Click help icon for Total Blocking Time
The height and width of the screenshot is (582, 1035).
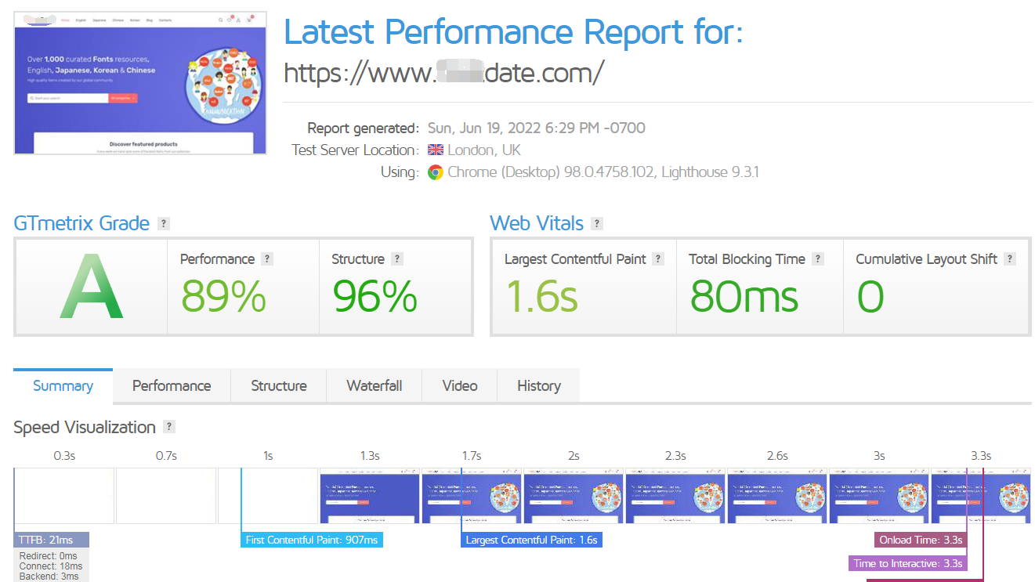click(818, 259)
